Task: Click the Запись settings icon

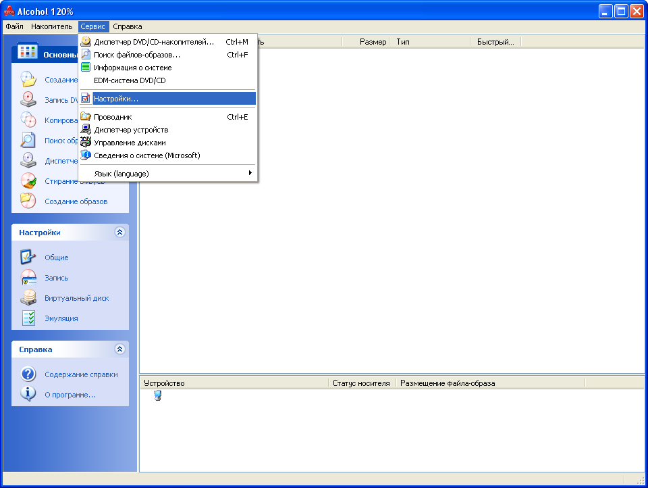Action: pos(28,278)
